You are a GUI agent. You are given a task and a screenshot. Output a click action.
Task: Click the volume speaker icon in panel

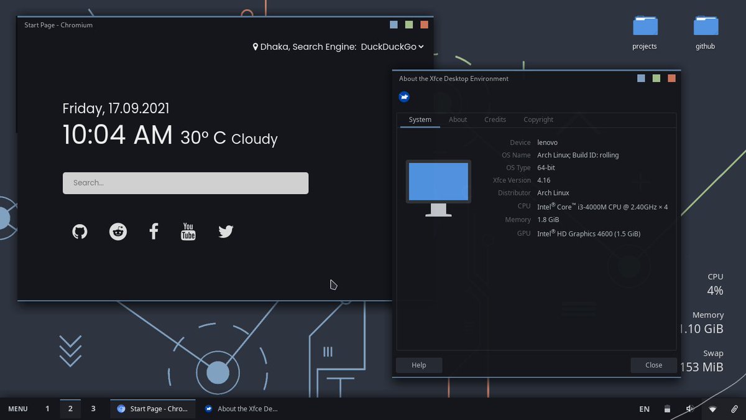tap(690, 409)
